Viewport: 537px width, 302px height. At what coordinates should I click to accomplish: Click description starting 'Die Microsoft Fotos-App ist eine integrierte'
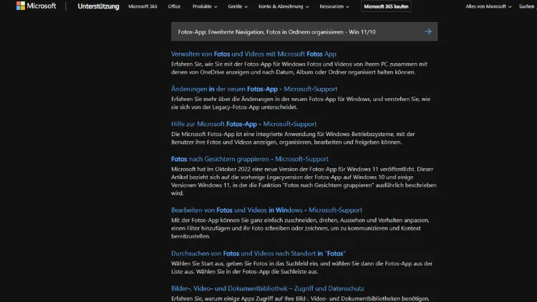click(293, 138)
